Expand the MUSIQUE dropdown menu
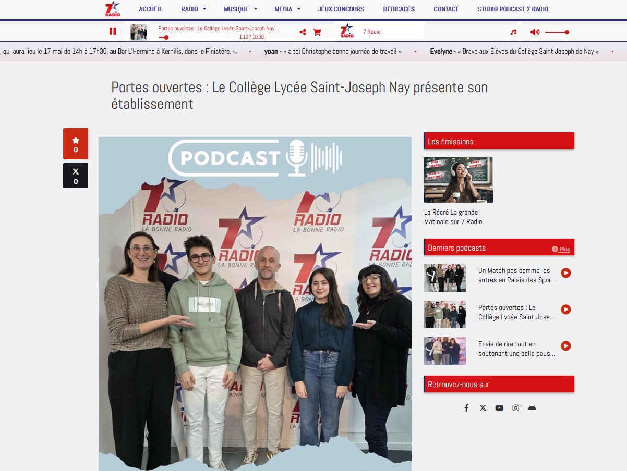 coord(240,9)
